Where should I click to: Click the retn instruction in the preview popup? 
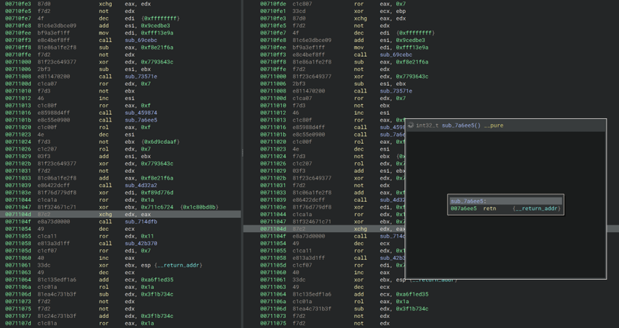click(x=490, y=209)
